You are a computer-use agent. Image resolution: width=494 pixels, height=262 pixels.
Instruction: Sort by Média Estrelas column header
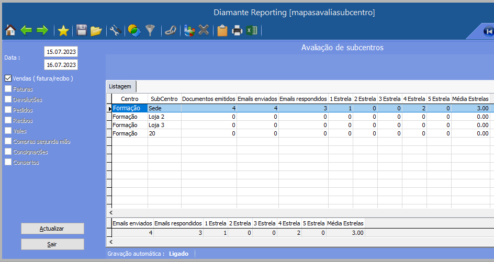(471, 99)
